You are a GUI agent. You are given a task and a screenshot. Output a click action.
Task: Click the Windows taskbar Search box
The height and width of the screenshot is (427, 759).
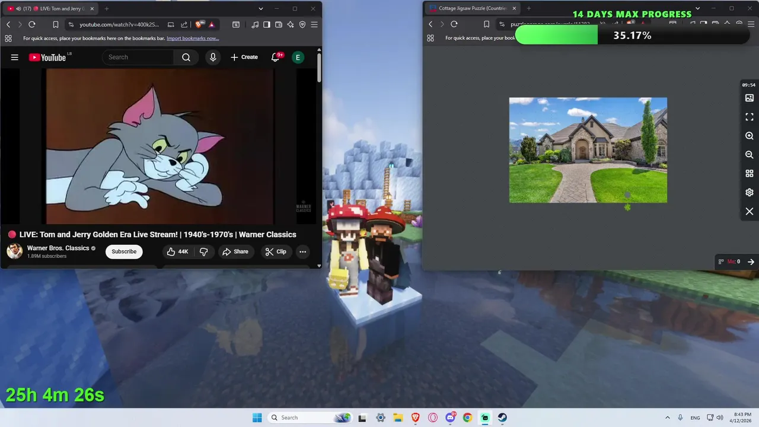pyautogui.click(x=310, y=418)
